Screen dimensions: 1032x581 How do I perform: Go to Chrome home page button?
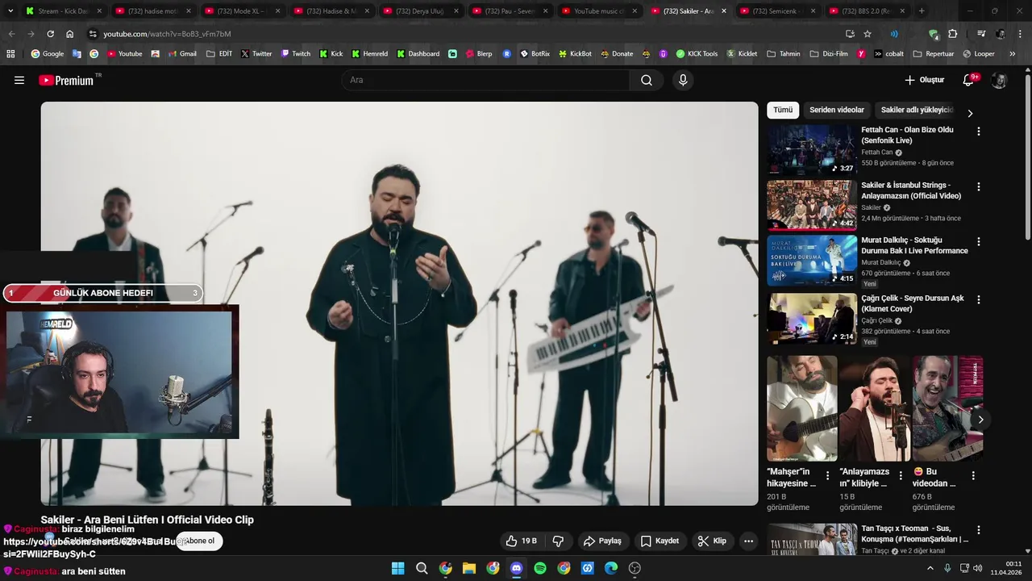pyautogui.click(x=69, y=34)
